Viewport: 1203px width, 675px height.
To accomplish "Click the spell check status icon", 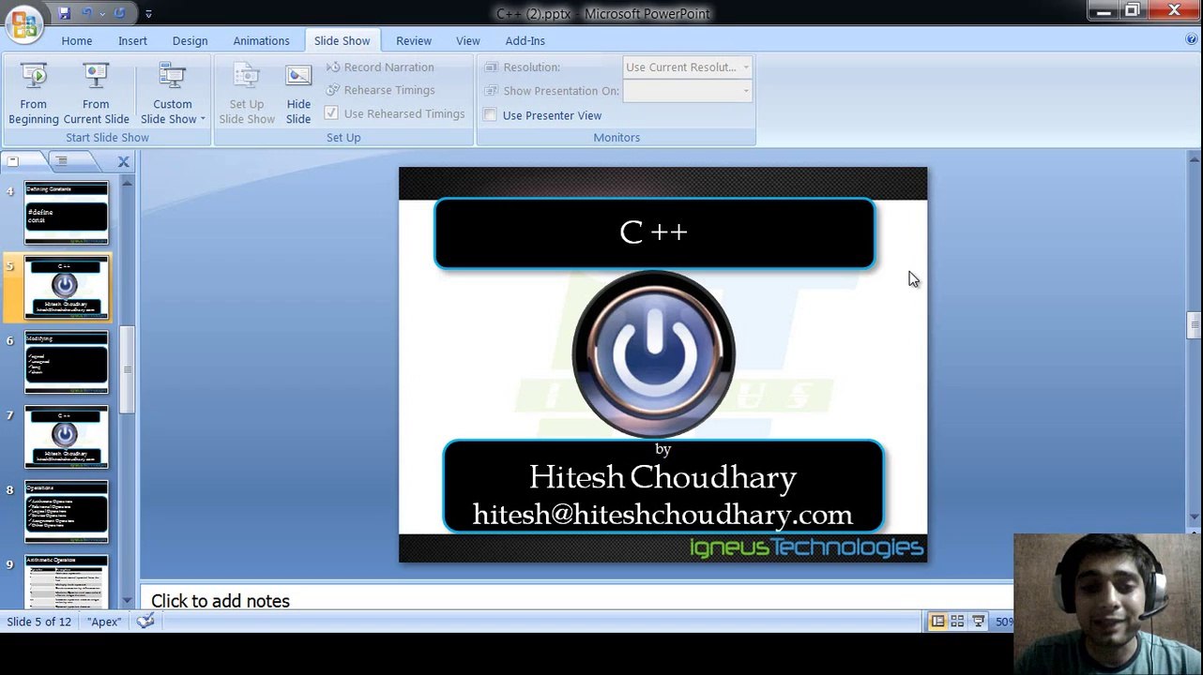I will [x=145, y=622].
